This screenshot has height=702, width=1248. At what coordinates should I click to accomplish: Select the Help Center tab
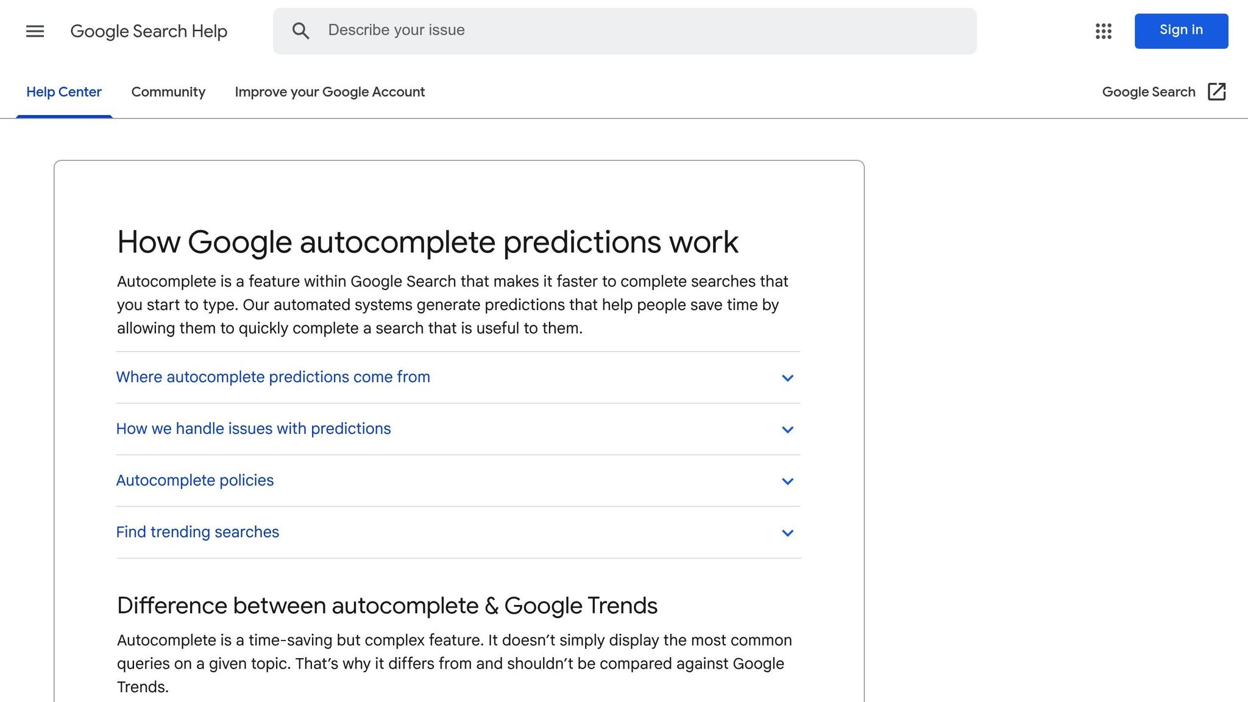coord(64,92)
